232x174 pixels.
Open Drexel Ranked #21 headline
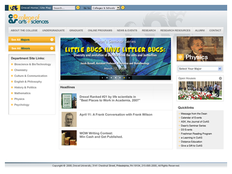click(110, 99)
